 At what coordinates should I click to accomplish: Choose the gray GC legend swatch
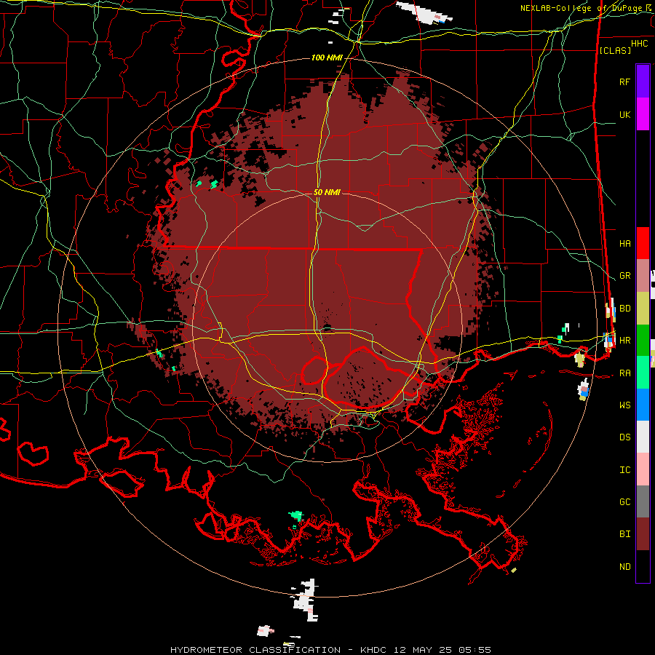click(x=643, y=501)
